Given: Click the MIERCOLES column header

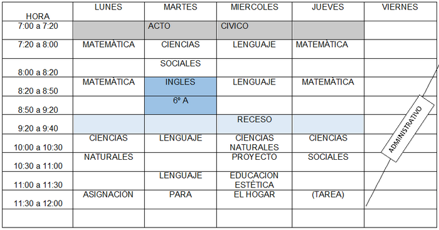Looking at the screenshot, I should [254, 11].
